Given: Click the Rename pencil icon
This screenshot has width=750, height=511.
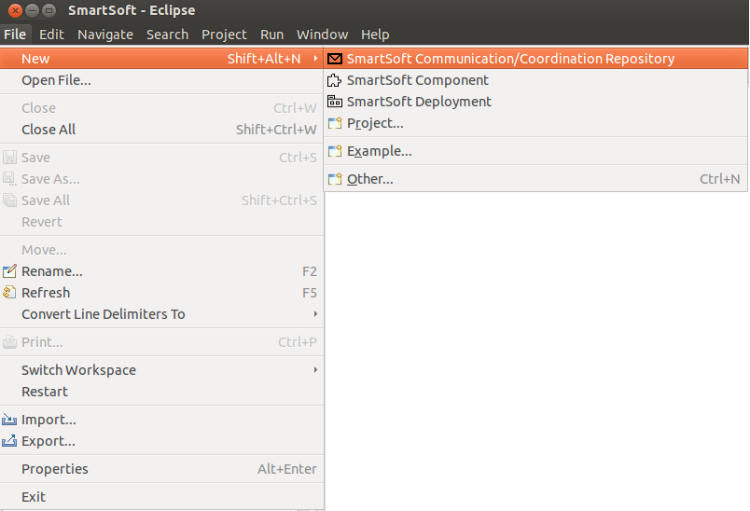Looking at the screenshot, I should pos(9,271).
